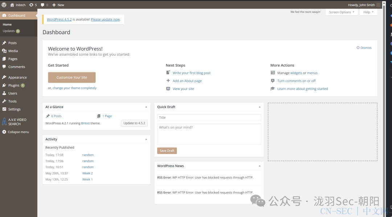Viewport: 392px width, 217px height.
Task: Click Howdy, John Smith account text
Action: click(x=361, y=5)
